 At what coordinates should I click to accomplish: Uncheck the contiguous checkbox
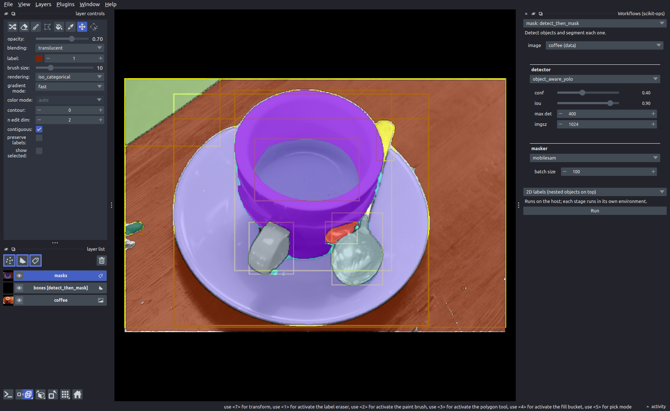39,129
